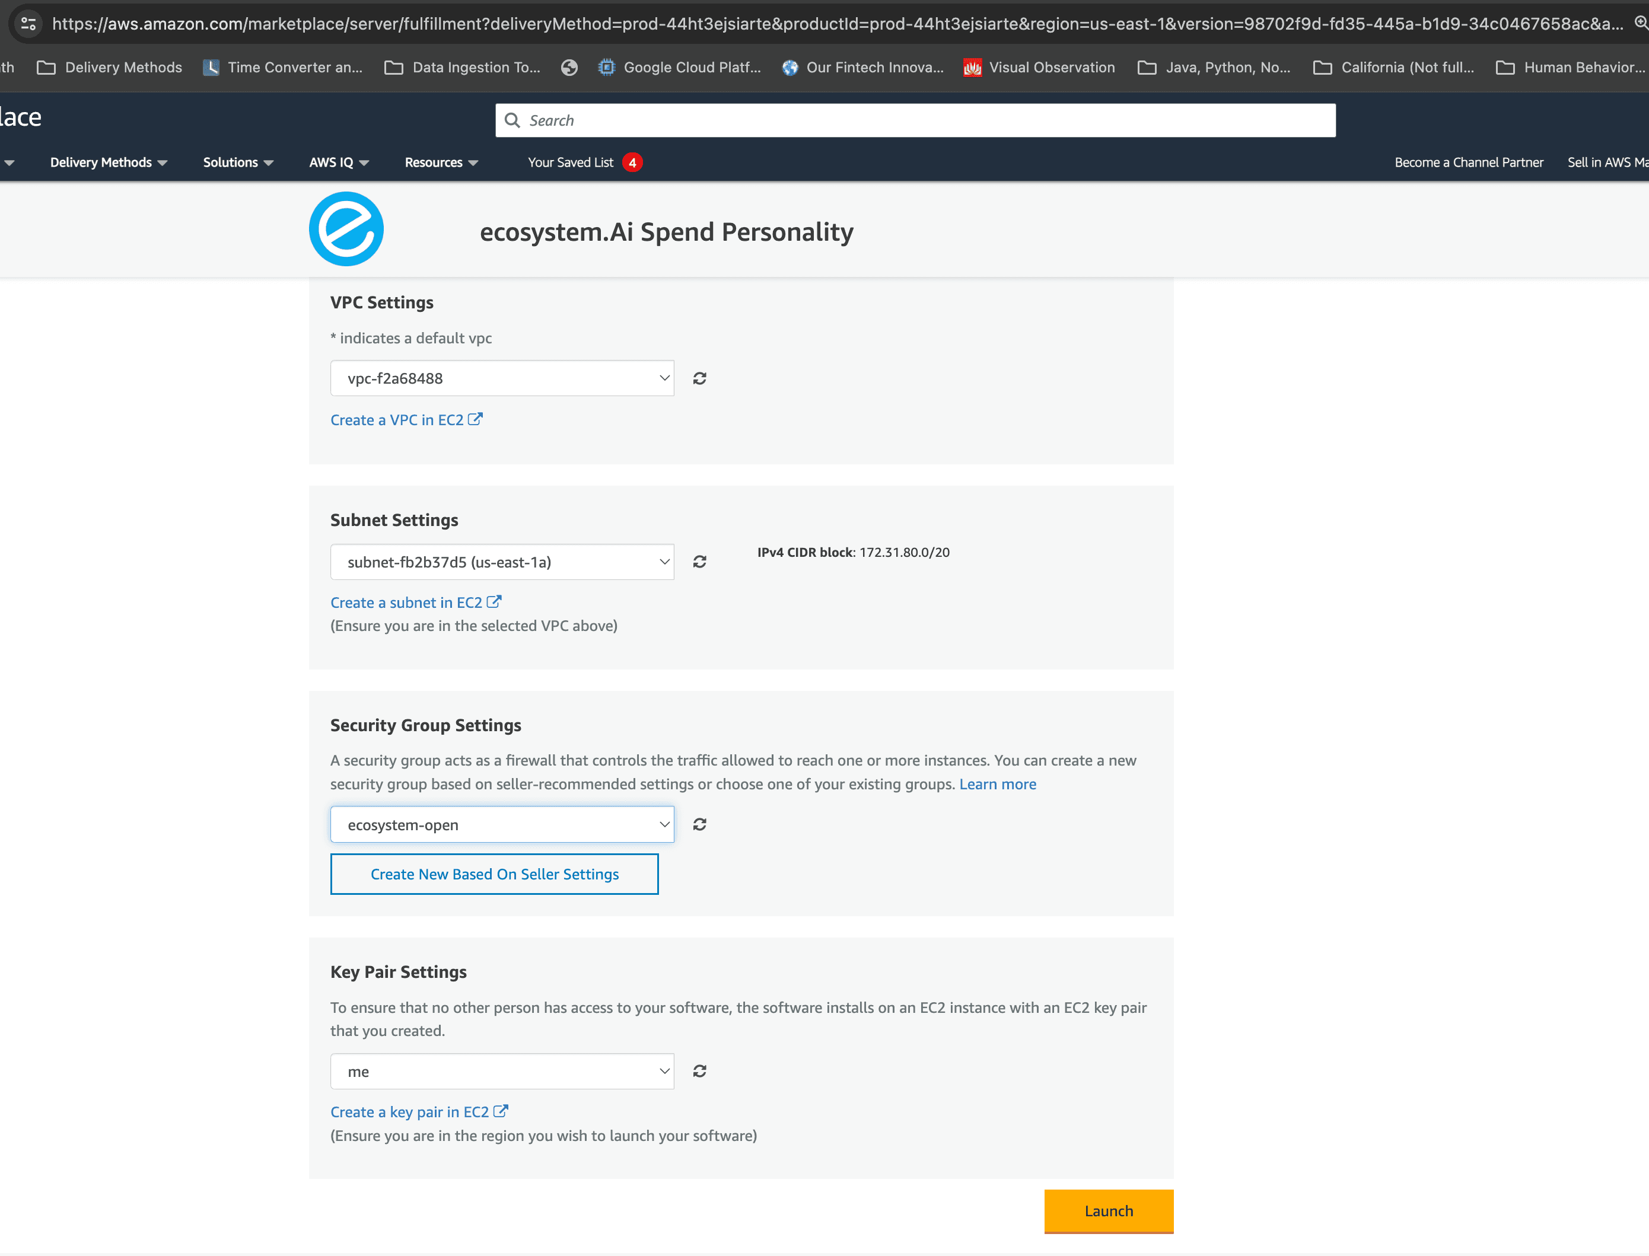
Task: Open the Resources nav menu
Action: pyautogui.click(x=441, y=162)
